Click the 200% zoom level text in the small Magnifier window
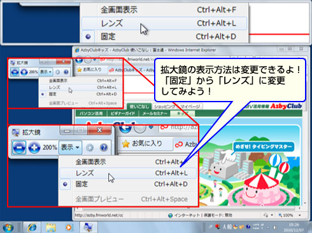This screenshot has height=233, width=312. pyautogui.click(x=33, y=72)
